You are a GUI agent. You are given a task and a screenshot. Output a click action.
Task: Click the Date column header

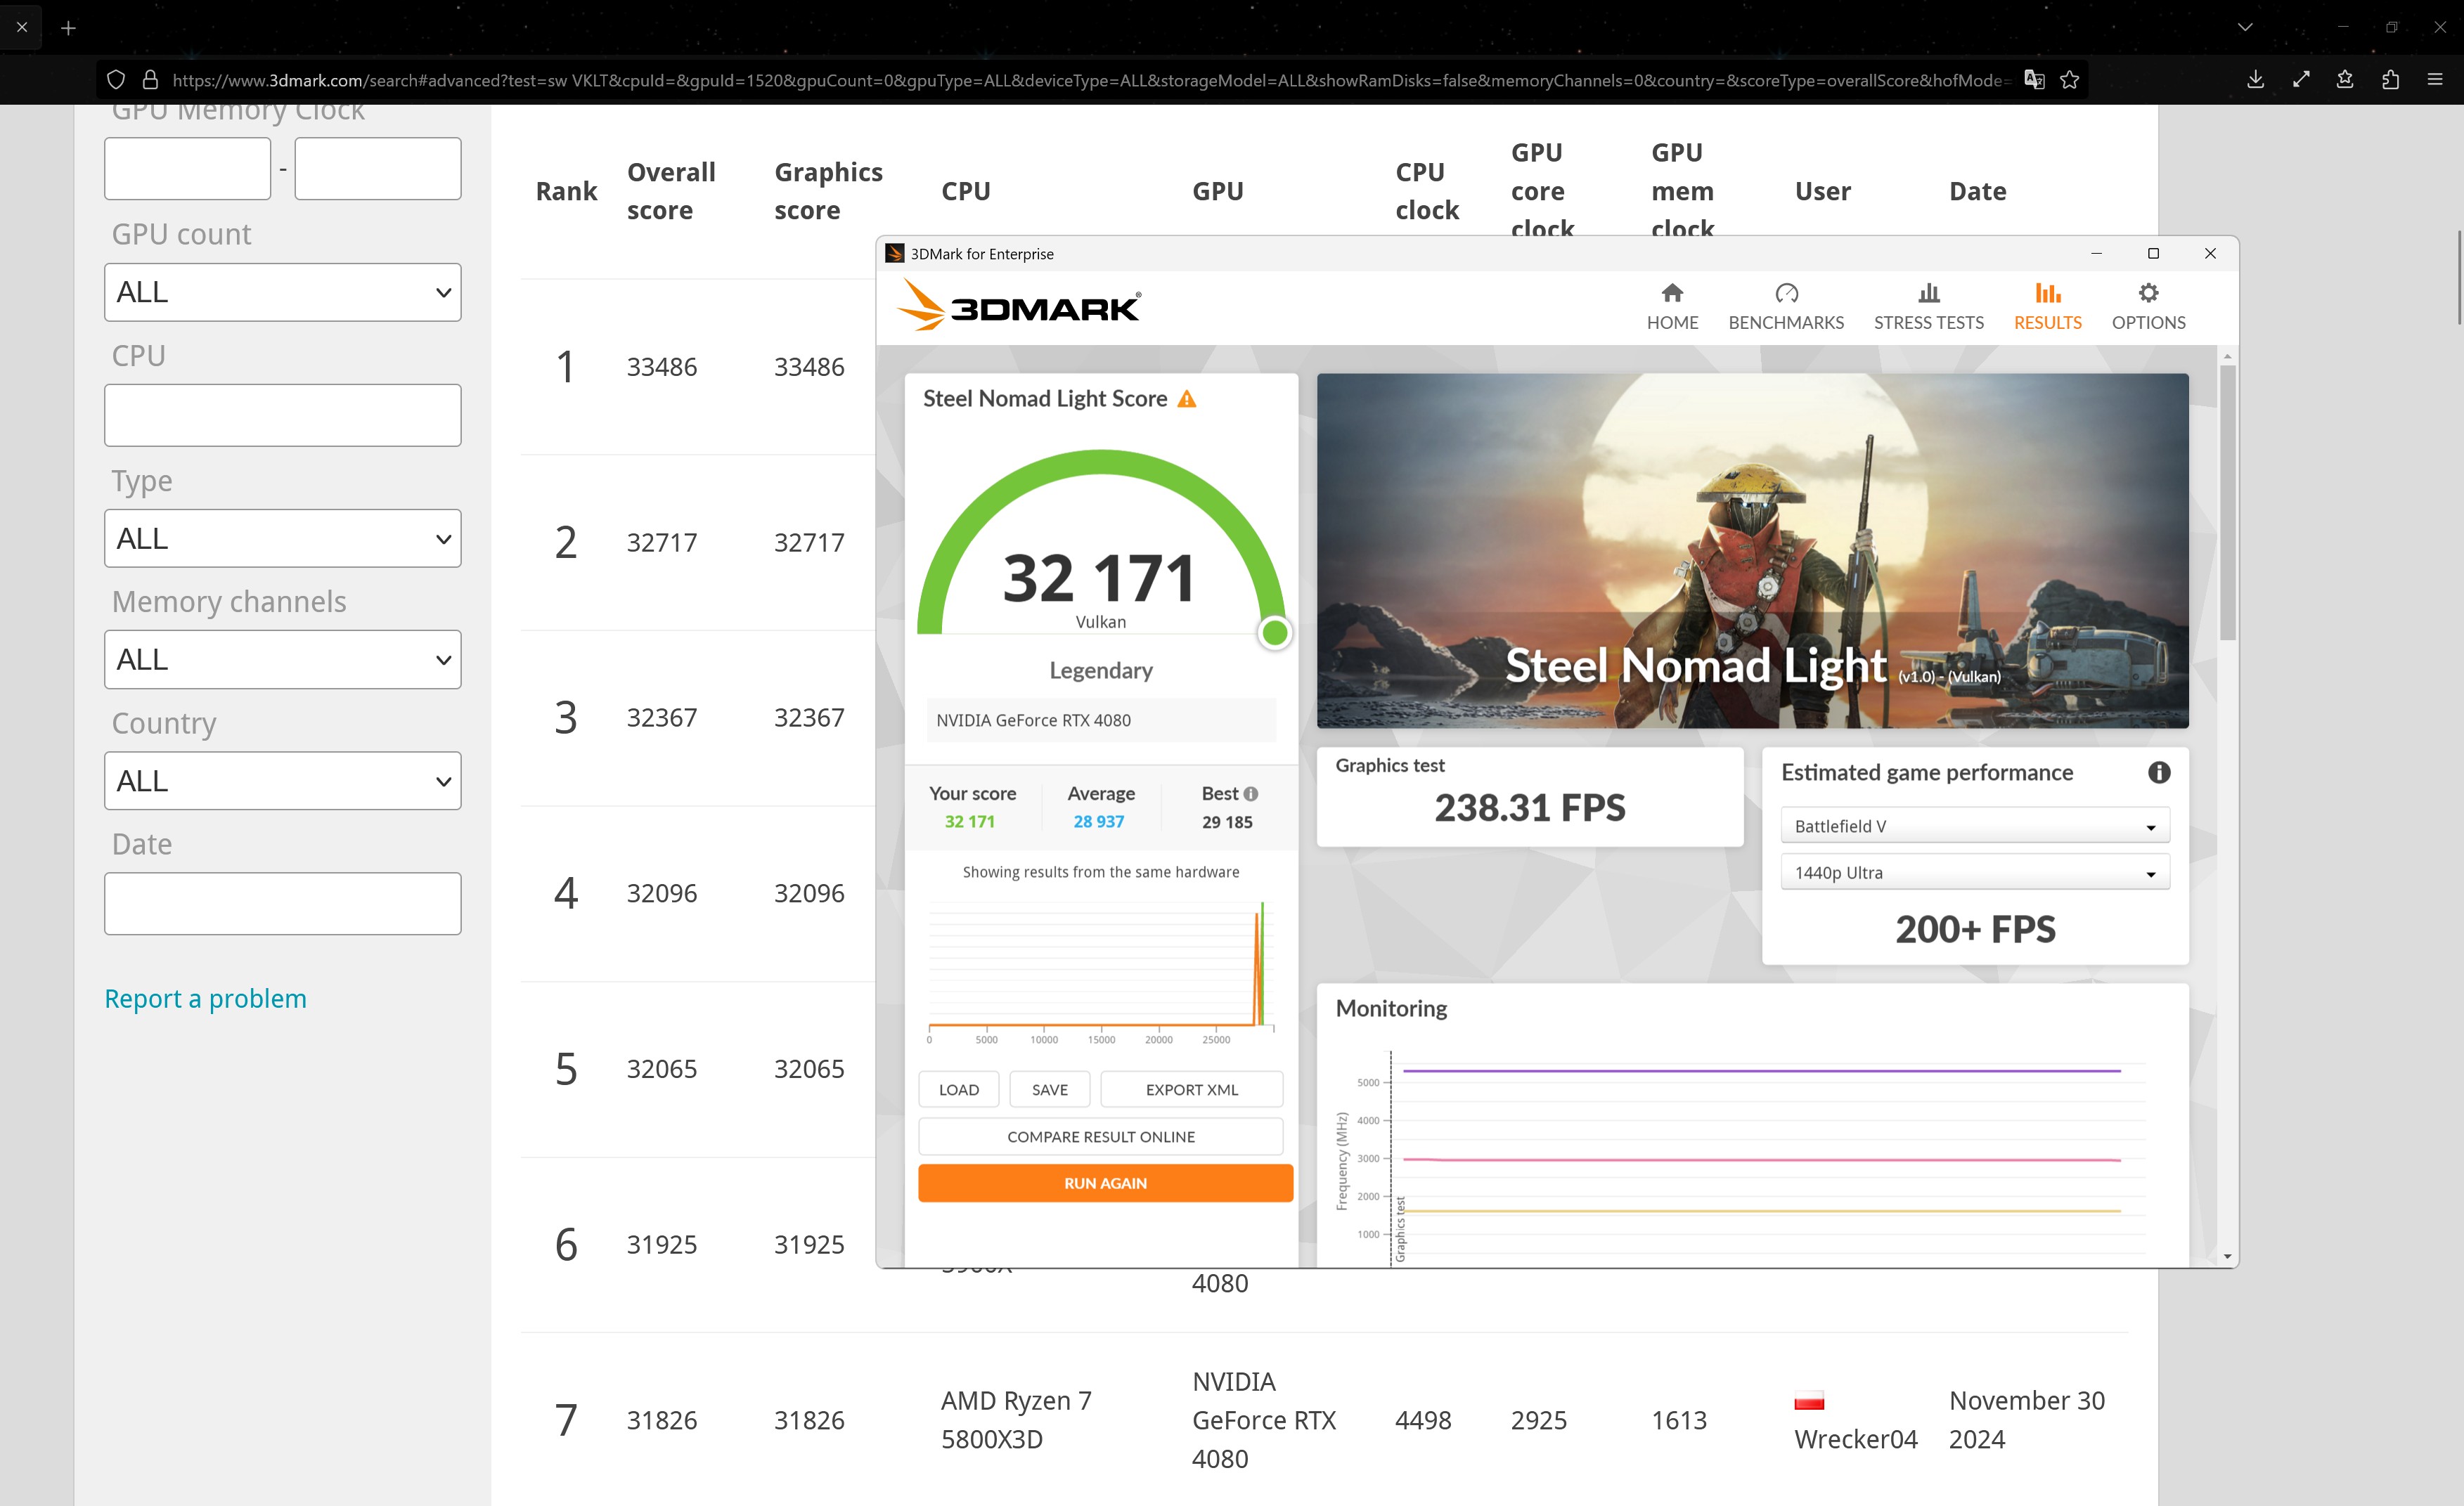(x=1977, y=191)
